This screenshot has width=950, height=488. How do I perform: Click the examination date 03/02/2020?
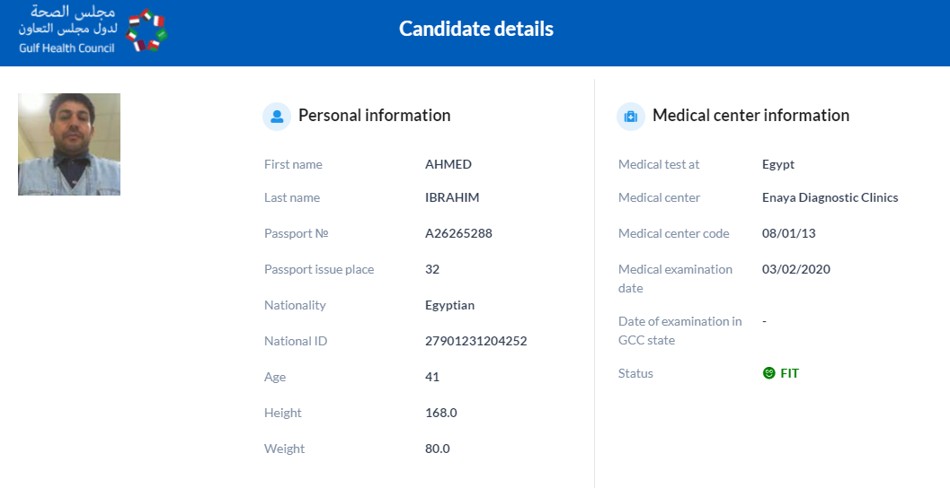796,269
